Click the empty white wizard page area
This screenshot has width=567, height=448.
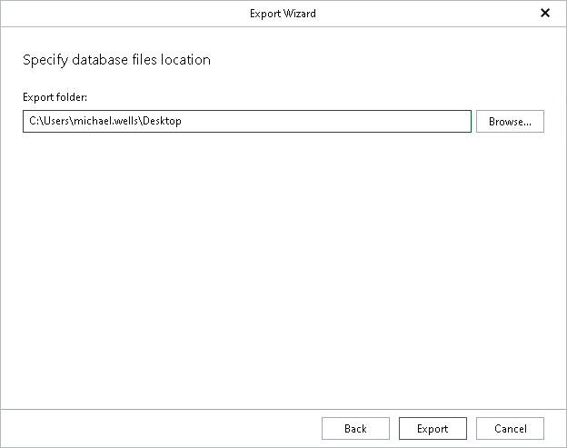click(x=283, y=273)
